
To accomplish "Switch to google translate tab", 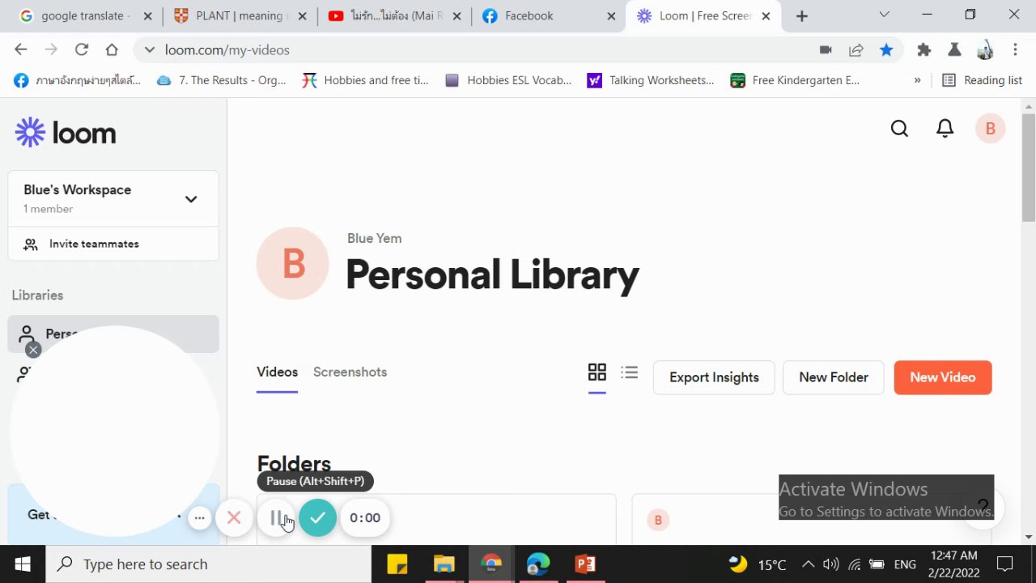I will tap(84, 16).
